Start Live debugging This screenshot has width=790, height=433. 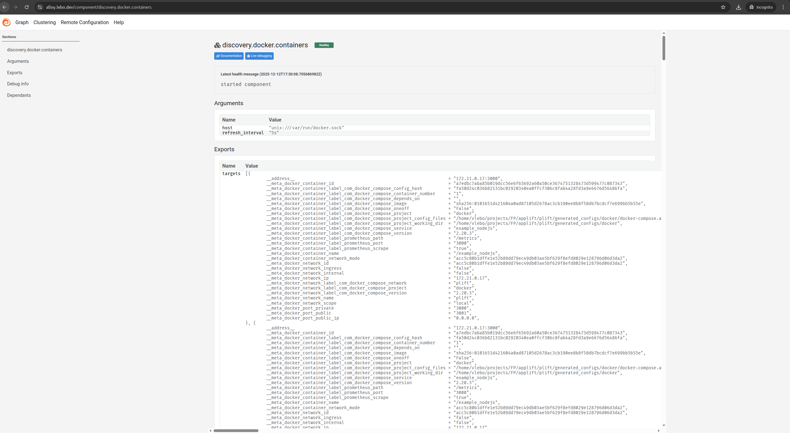pyautogui.click(x=259, y=56)
